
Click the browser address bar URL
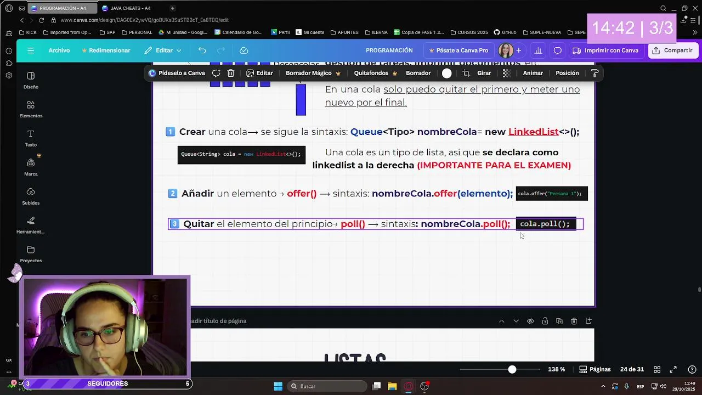tap(145, 20)
